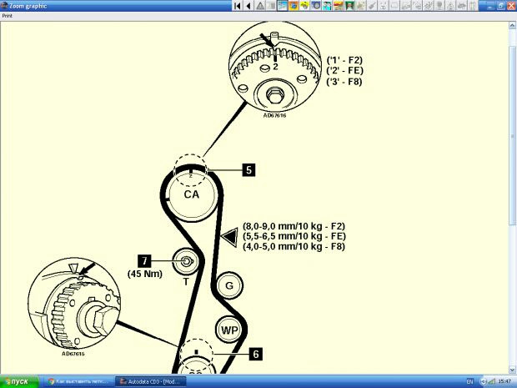Click the (45 Nm) torque text
Viewport: 517px width, 388px height.
(145, 274)
